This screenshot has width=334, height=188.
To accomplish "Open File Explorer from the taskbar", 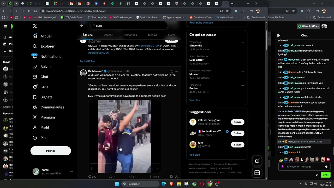I will (x=179, y=184).
